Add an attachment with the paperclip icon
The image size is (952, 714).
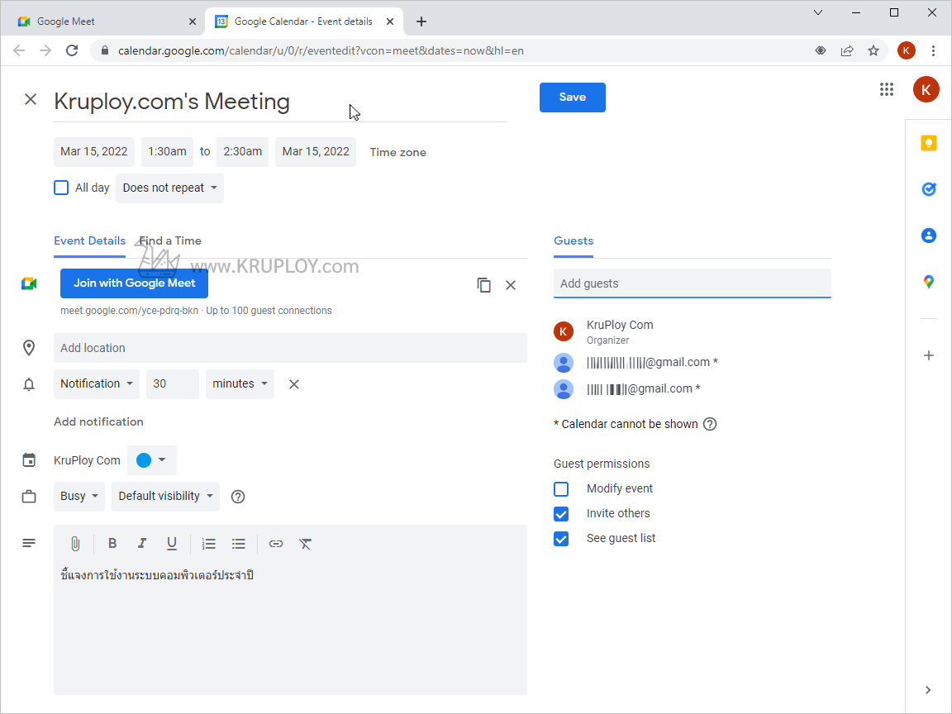pyautogui.click(x=75, y=544)
